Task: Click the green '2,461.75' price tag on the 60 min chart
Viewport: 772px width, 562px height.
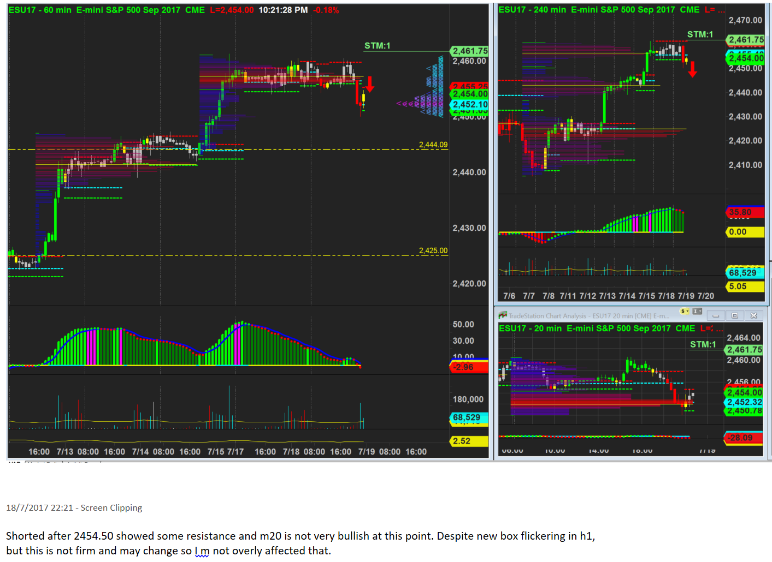Action: tap(470, 51)
